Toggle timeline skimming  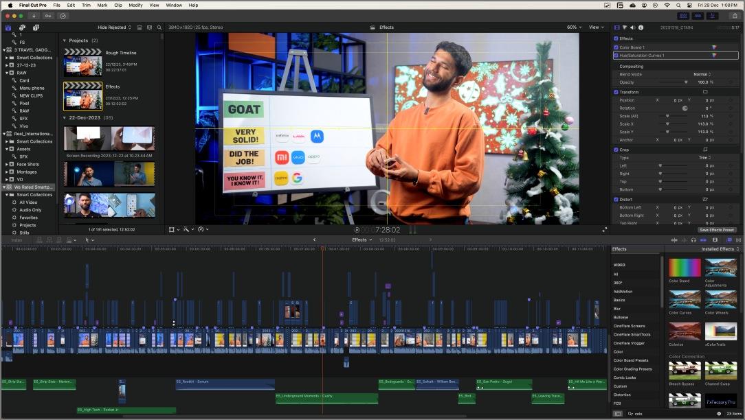coord(674,240)
